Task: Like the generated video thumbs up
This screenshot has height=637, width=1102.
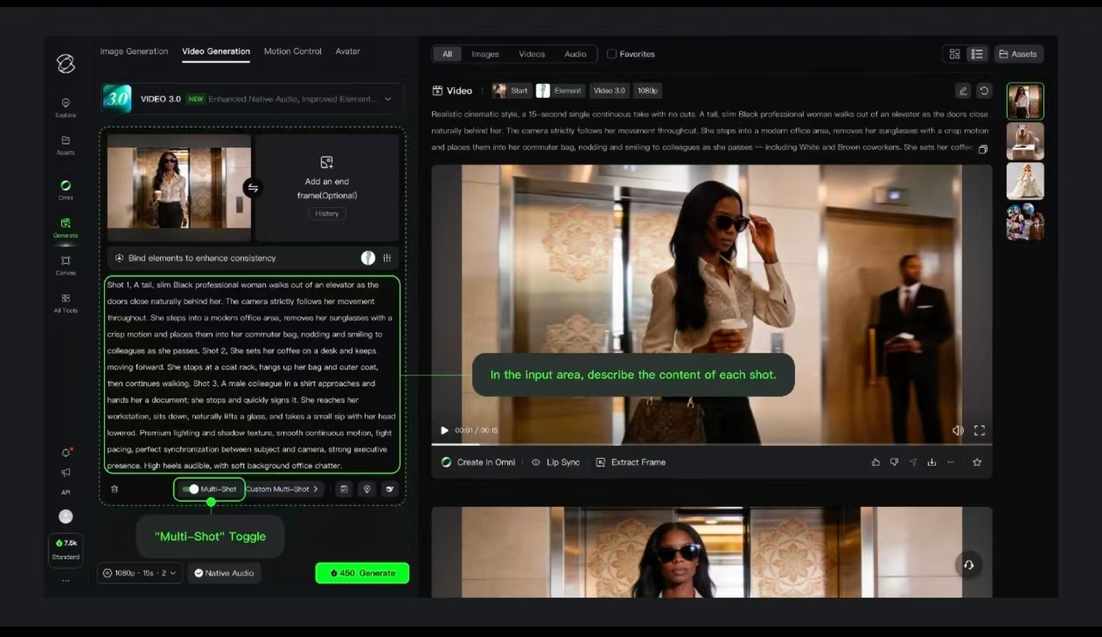Action: point(875,463)
